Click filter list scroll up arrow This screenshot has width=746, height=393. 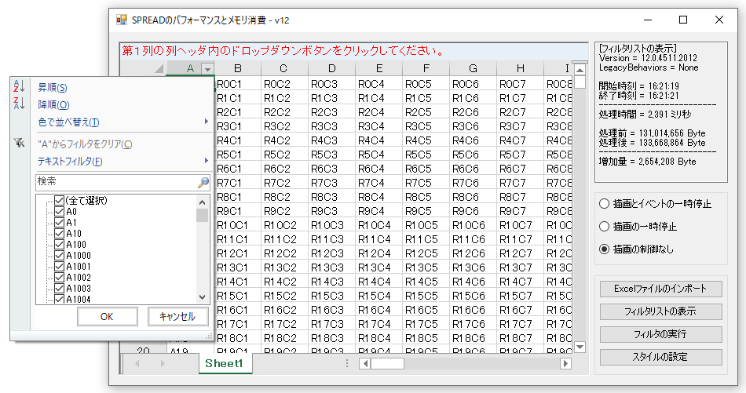point(202,202)
